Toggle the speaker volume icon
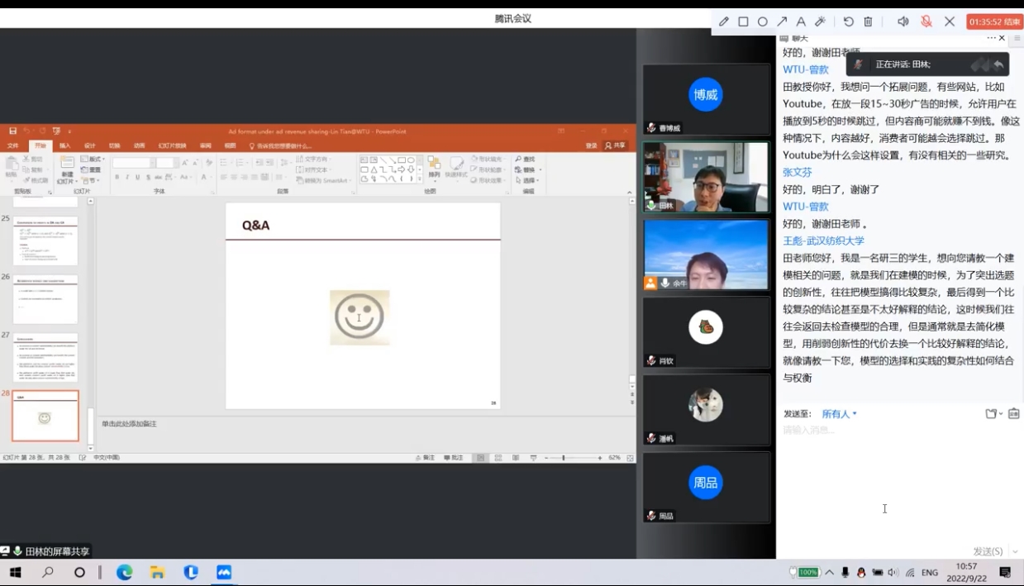Screen dimensions: 1024x586 (903, 21)
